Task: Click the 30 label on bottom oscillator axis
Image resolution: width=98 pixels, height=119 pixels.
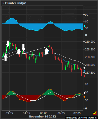Action: pos(87,100)
